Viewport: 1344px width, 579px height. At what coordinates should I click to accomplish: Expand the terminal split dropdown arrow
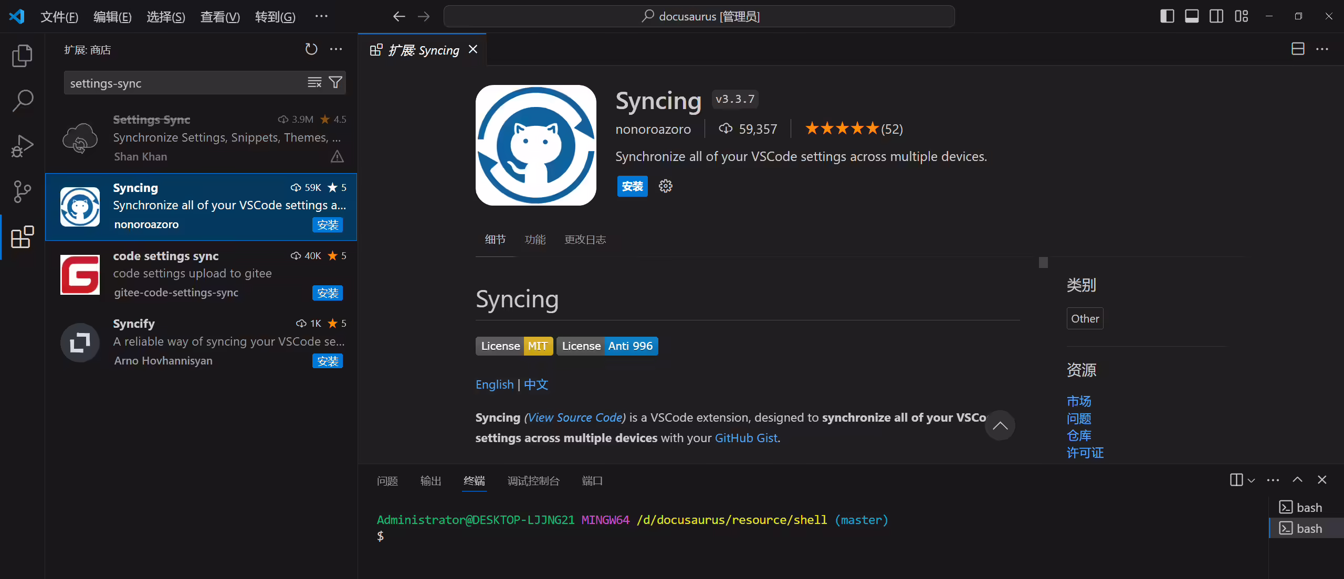click(1252, 480)
